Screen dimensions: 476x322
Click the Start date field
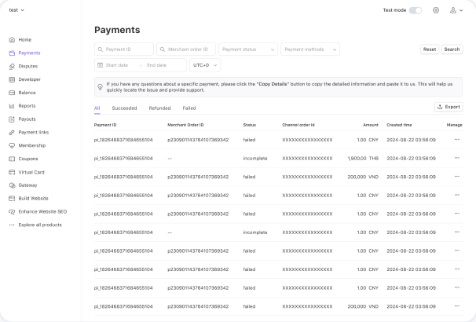(x=117, y=65)
